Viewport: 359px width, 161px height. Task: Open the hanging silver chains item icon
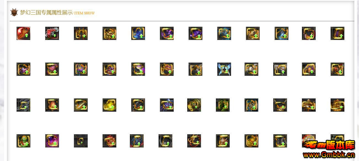pyautogui.click(x=280, y=141)
